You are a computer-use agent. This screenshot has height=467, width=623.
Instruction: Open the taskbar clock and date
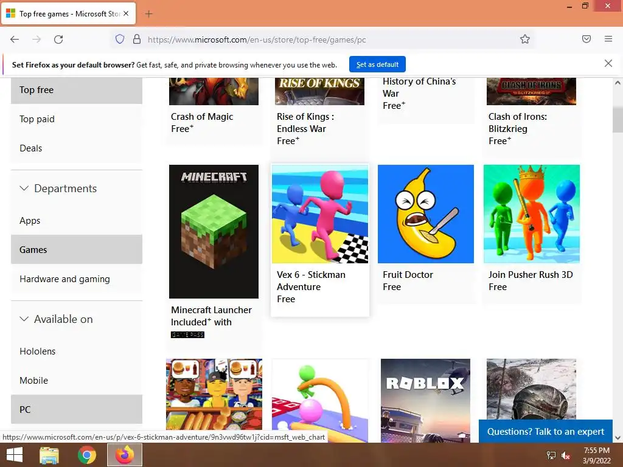tap(596, 455)
